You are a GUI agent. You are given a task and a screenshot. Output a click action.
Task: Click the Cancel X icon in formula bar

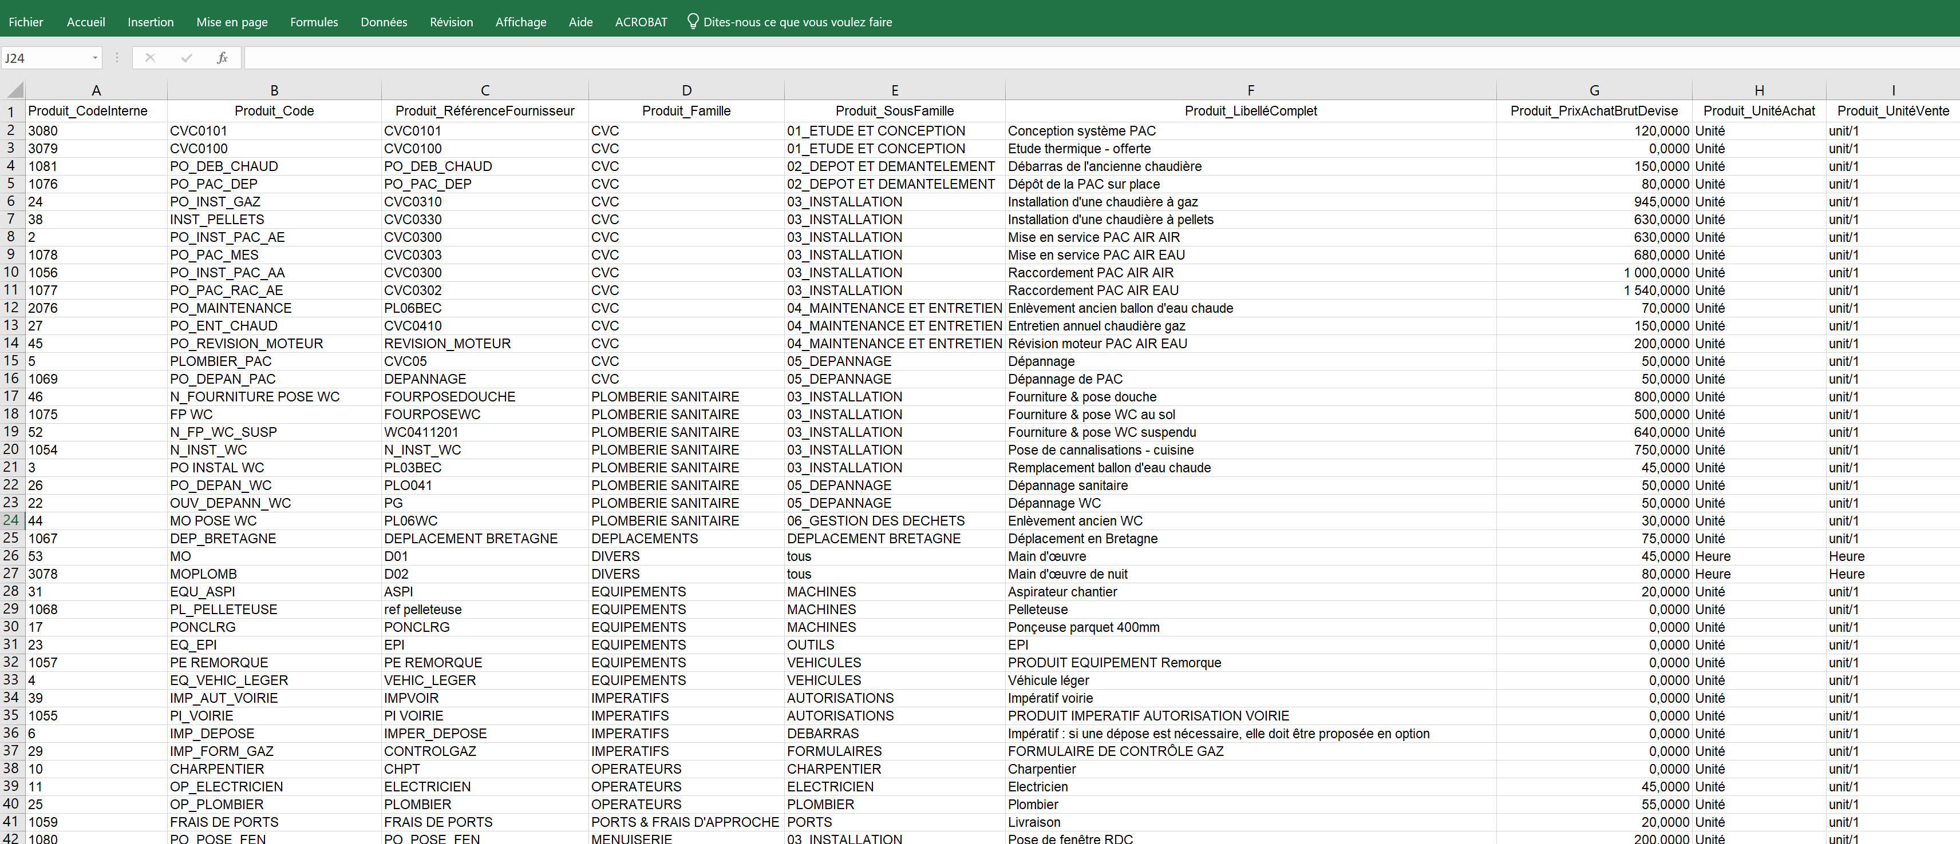point(150,58)
